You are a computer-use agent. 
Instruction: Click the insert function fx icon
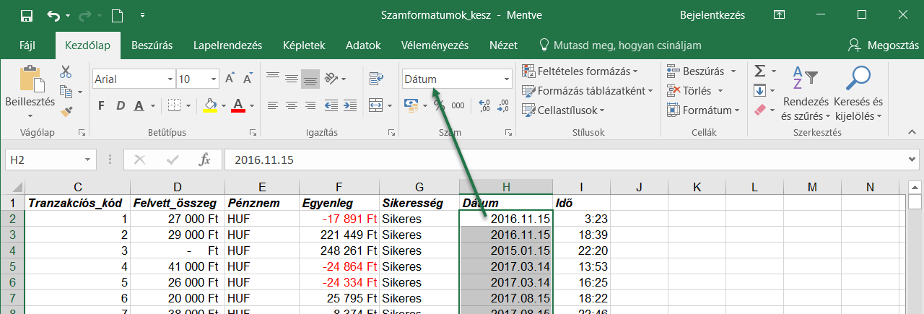[x=204, y=160]
